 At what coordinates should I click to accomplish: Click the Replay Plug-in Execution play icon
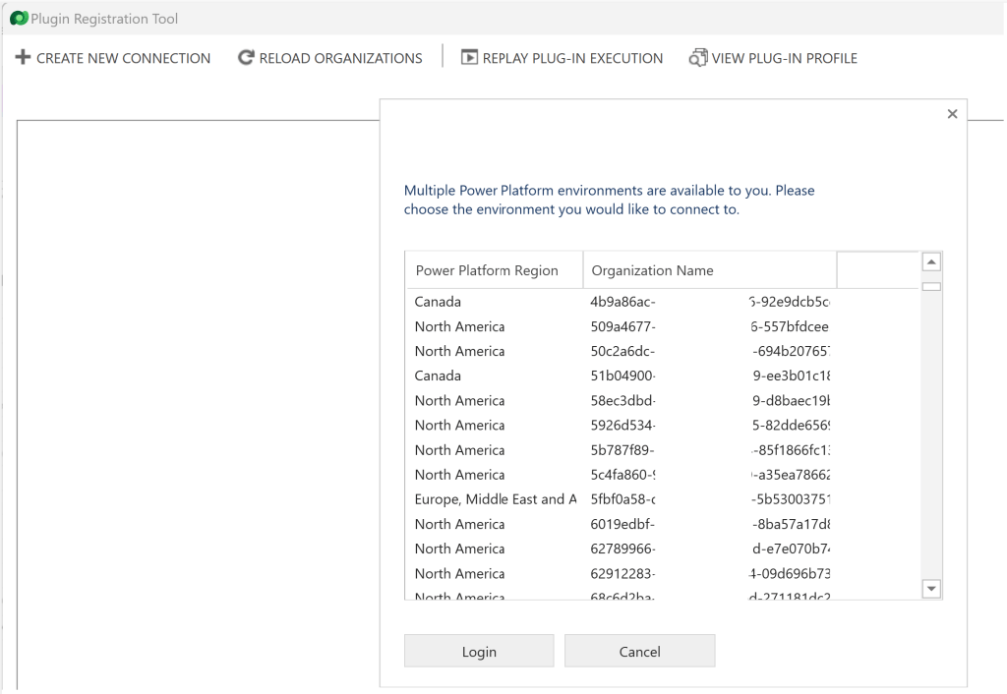coord(469,58)
